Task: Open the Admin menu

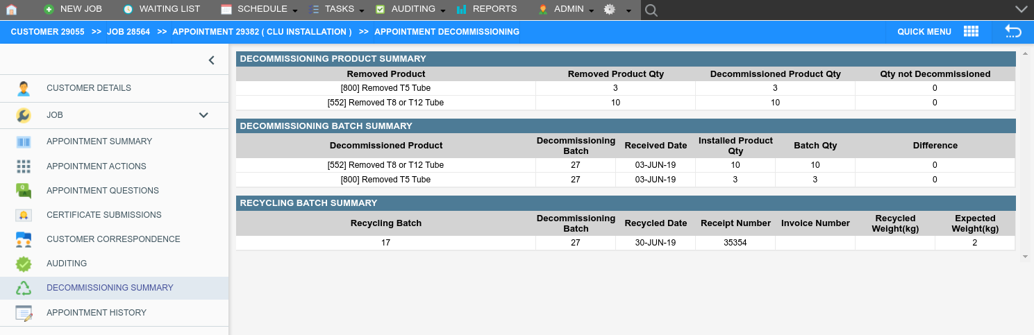Action: point(569,9)
